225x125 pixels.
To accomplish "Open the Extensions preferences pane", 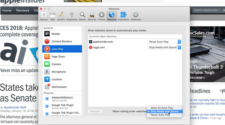I will point(123,16).
